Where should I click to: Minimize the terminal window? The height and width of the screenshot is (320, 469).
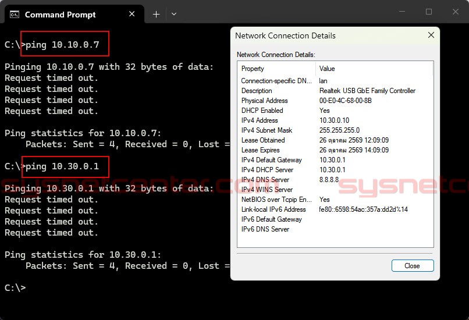pos(402,12)
